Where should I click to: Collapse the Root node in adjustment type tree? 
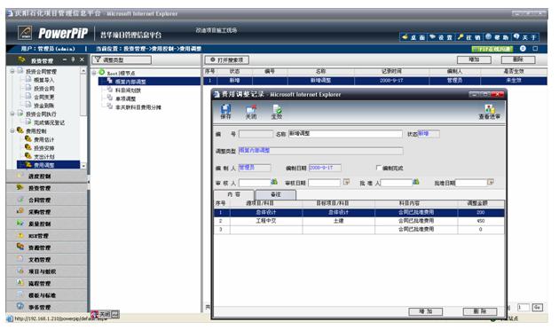[x=94, y=73]
